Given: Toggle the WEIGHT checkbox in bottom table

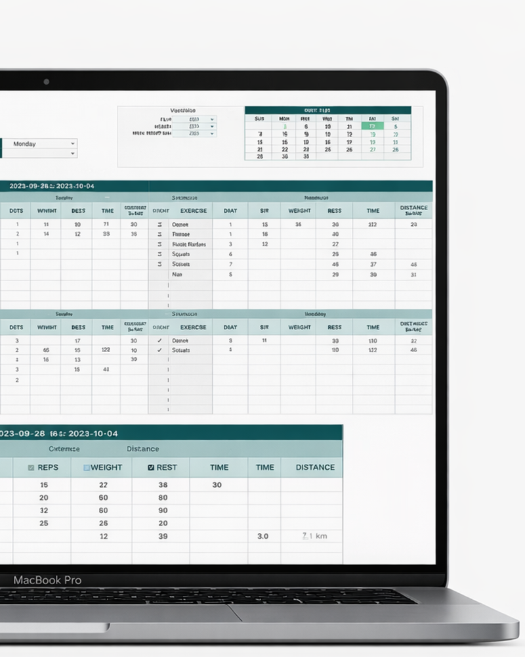Looking at the screenshot, I should (x=86, y=468).
